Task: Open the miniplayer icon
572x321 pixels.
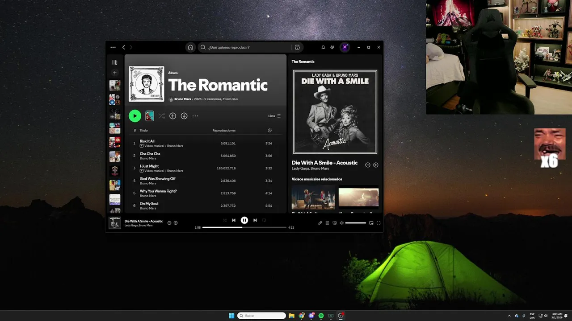Action: point(371,223)
